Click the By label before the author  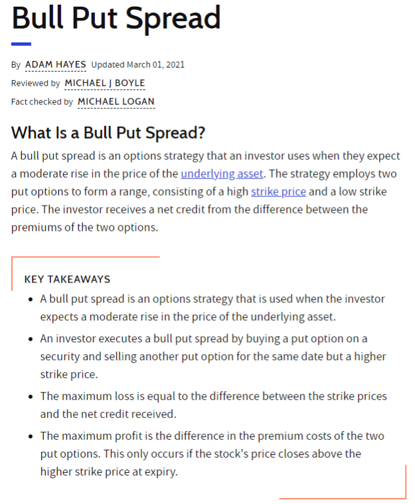point(16,65)
